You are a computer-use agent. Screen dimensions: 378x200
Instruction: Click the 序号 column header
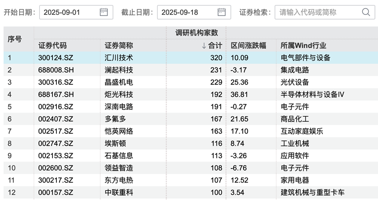point(14,39)
